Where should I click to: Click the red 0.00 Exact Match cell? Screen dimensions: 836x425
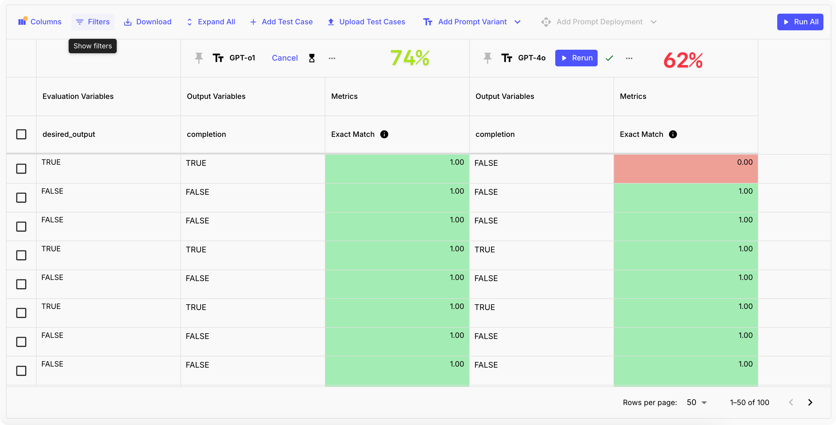coord(685,169)
